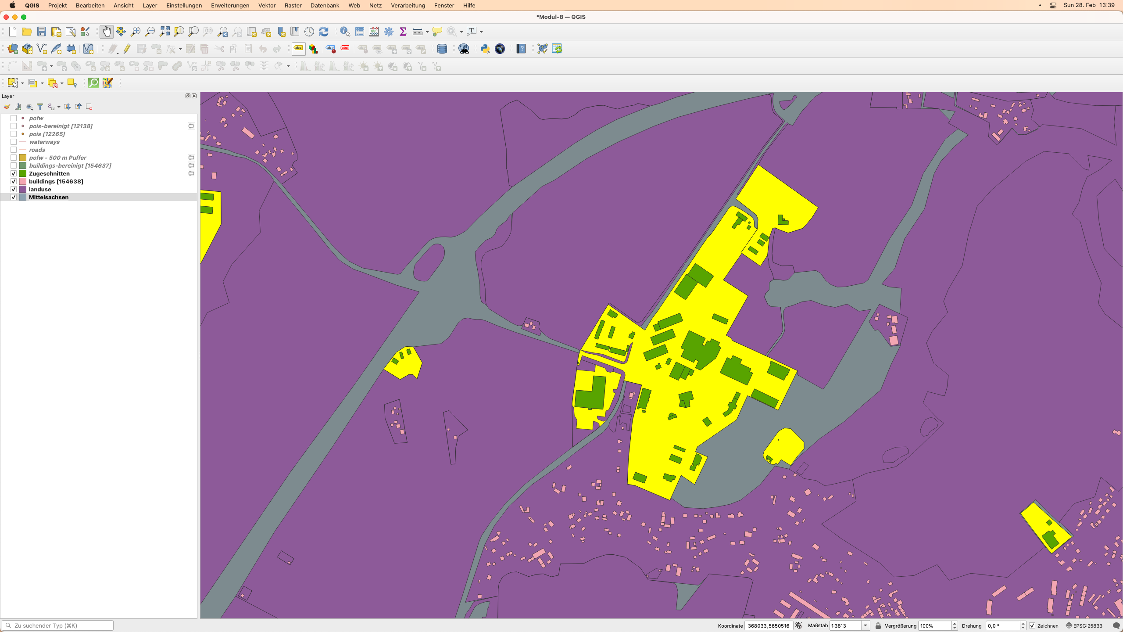The image size is (1123, 632).
Task: Filter legend funnel icon in Layer panel
Action: 40,107
